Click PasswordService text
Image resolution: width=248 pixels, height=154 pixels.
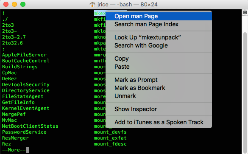point(24,132)
